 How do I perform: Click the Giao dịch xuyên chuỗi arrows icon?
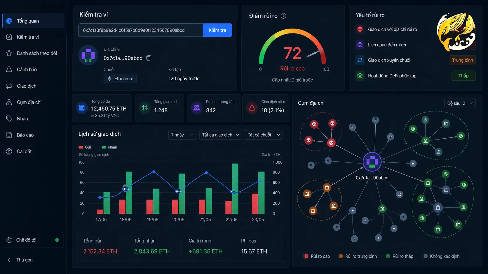[x=360, y=60]
